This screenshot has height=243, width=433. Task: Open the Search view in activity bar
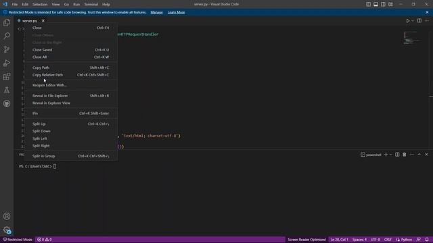[x=7, y=36]
